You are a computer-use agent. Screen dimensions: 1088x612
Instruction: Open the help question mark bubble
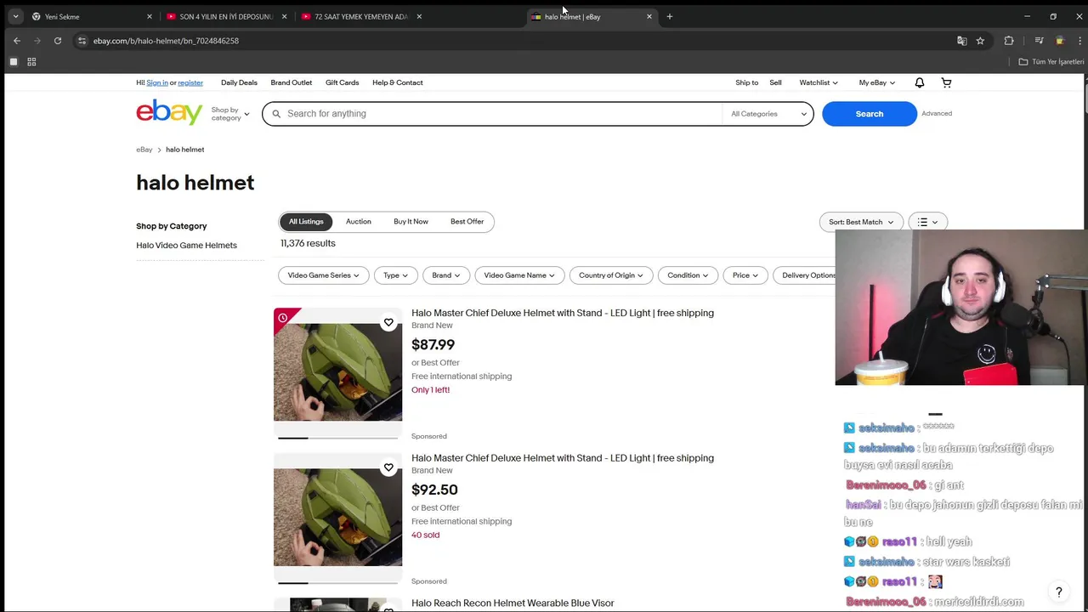(1059, 592)
